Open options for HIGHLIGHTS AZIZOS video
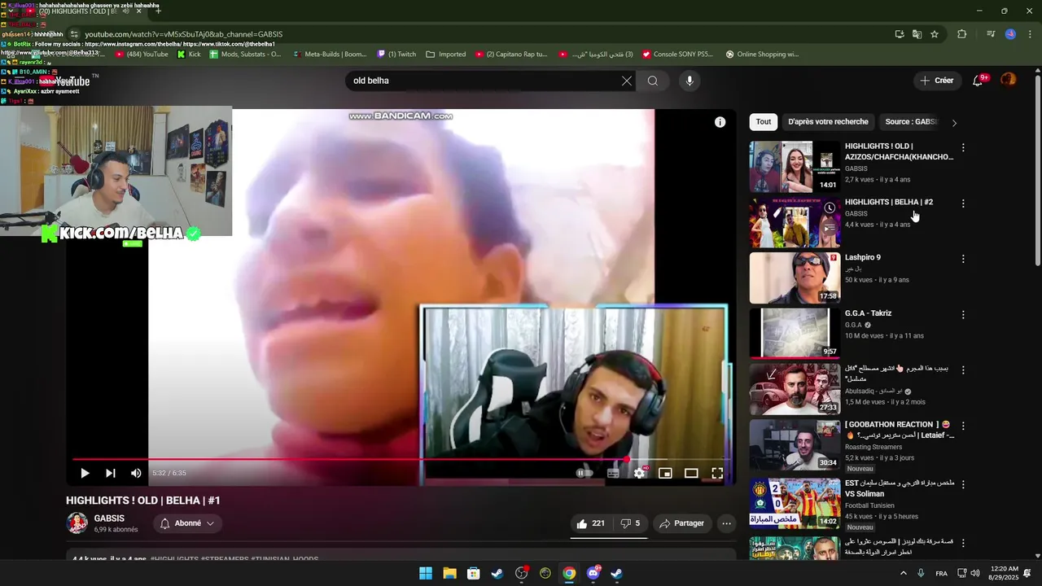1042x586 pixels. 963,148
